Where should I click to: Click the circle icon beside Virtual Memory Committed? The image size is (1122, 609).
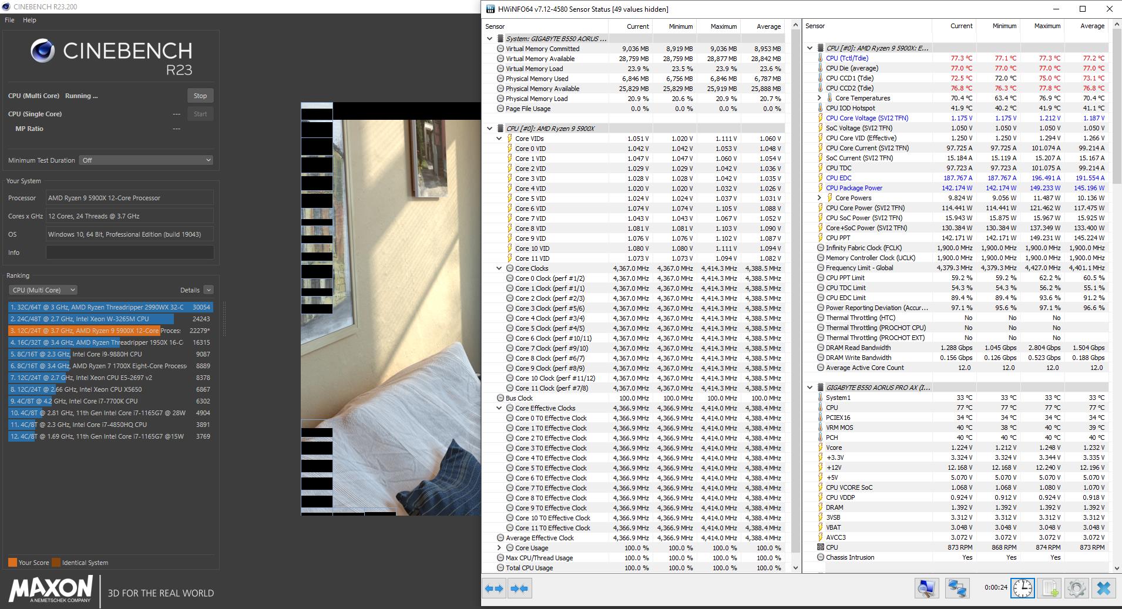(500, 49)
